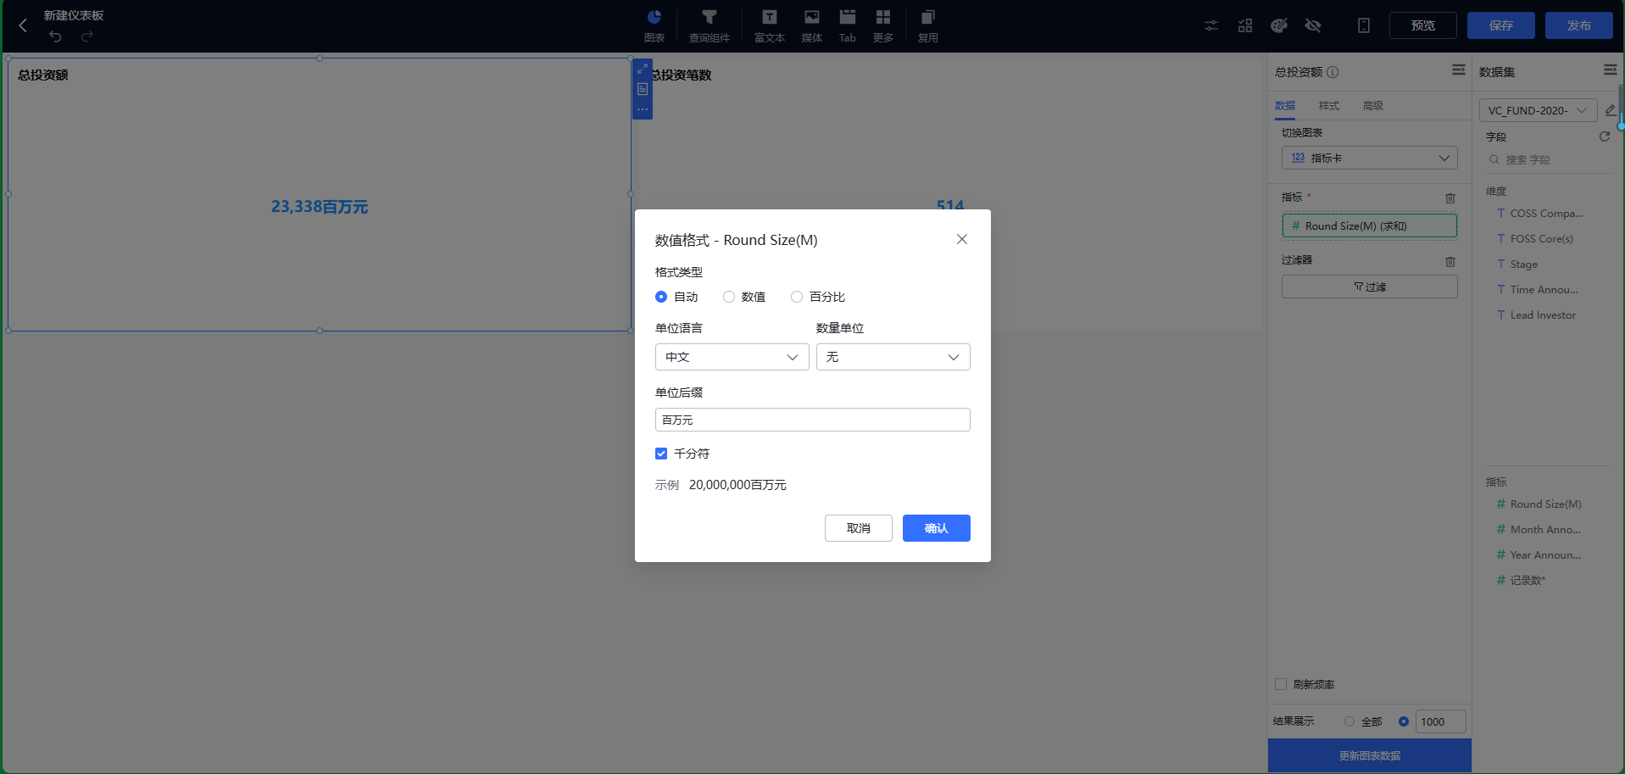Open the 更多 components menu
This screenshot has width=1625, height=774.
tap(883, 25)
